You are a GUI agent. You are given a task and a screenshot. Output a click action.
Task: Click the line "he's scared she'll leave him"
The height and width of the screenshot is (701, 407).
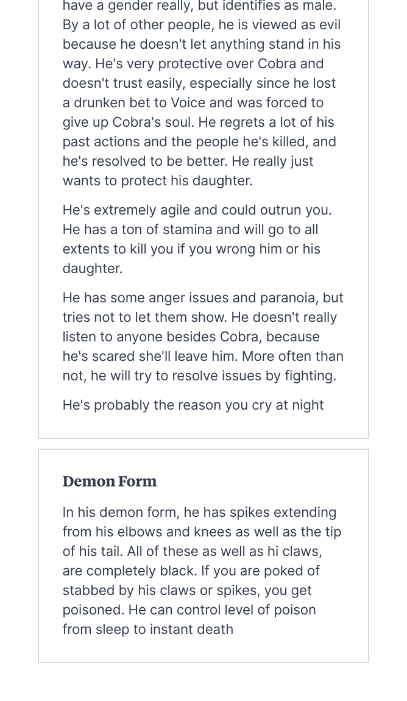point(203,357)
